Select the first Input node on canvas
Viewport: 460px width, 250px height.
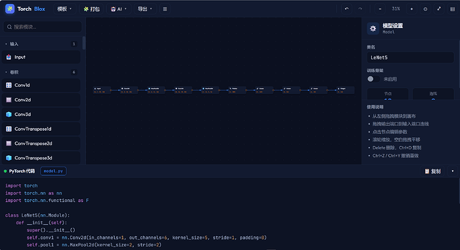102,90
